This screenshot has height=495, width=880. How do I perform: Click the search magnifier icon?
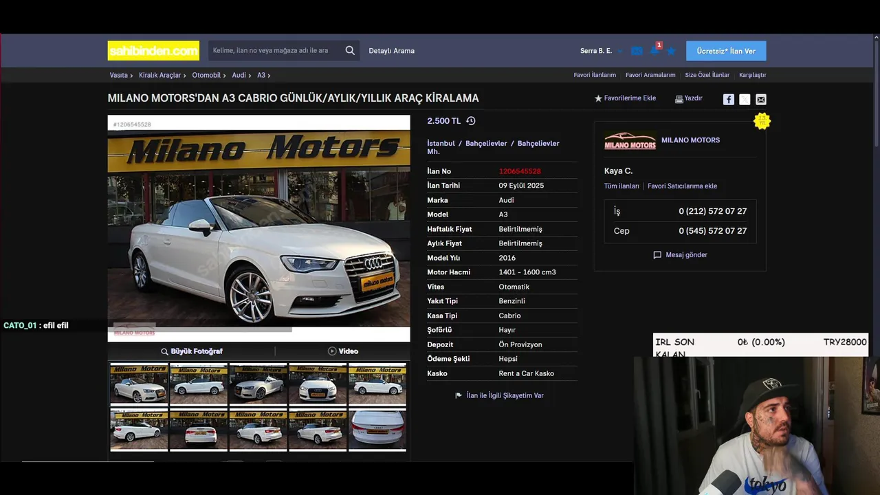click(350, 50)
